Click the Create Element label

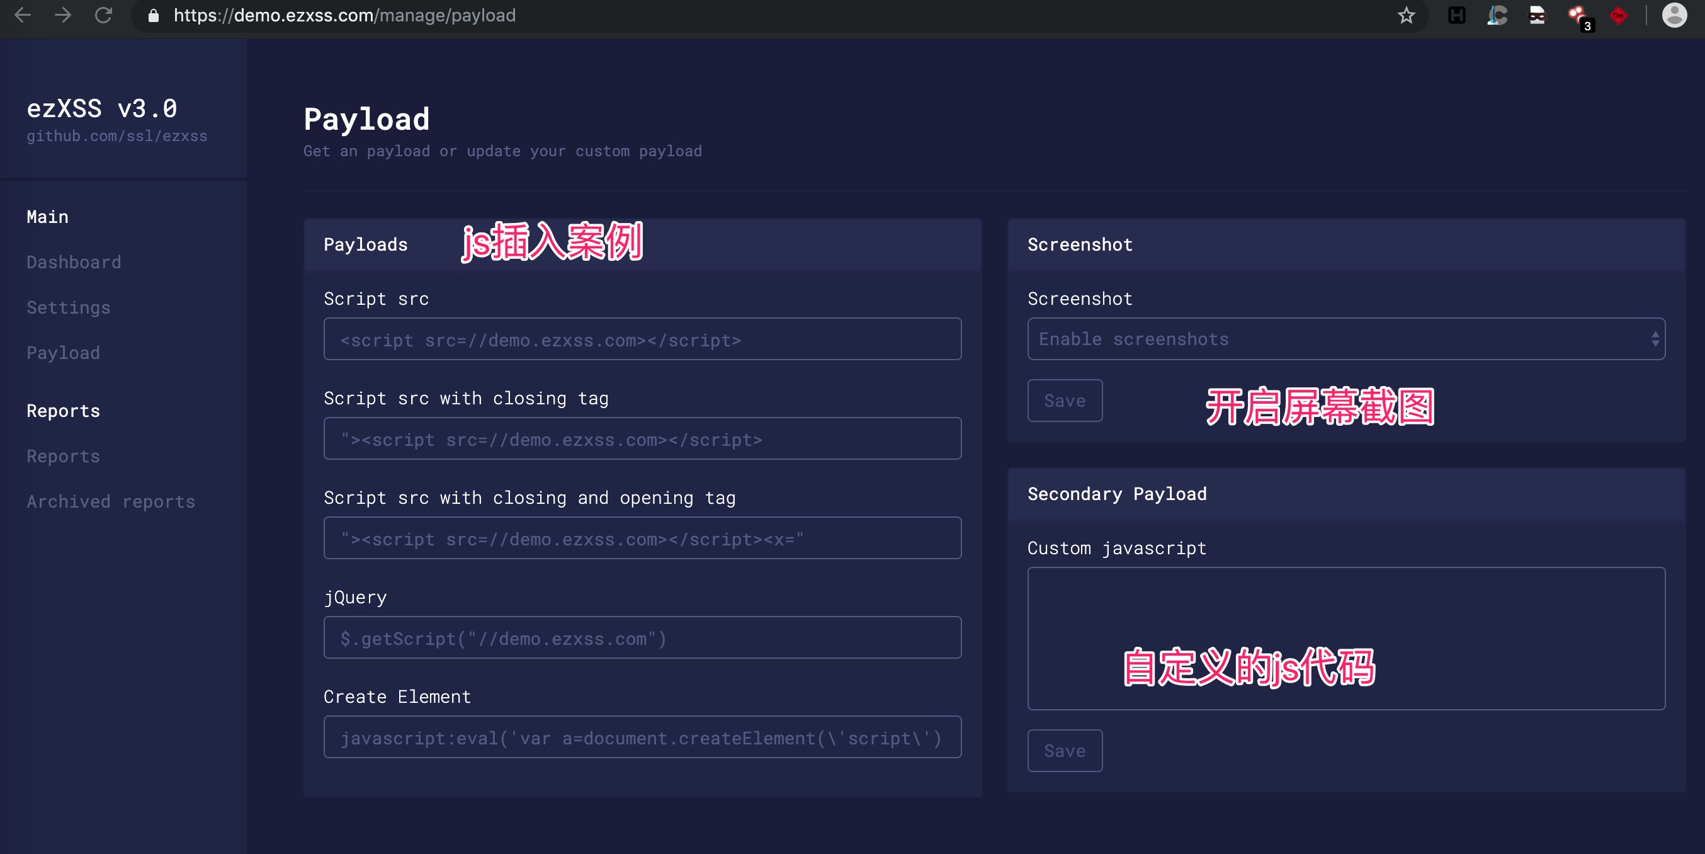(x=397, y=697)
